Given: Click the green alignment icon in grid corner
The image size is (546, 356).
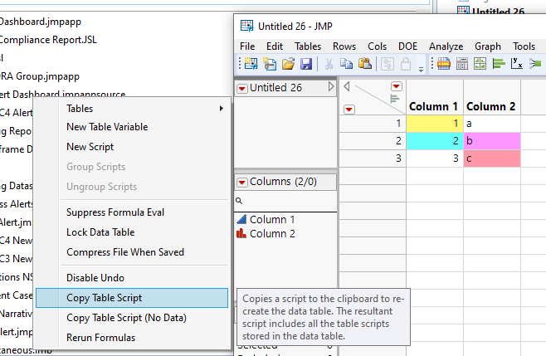Looking at the screenshot, I should coord(394,99).
